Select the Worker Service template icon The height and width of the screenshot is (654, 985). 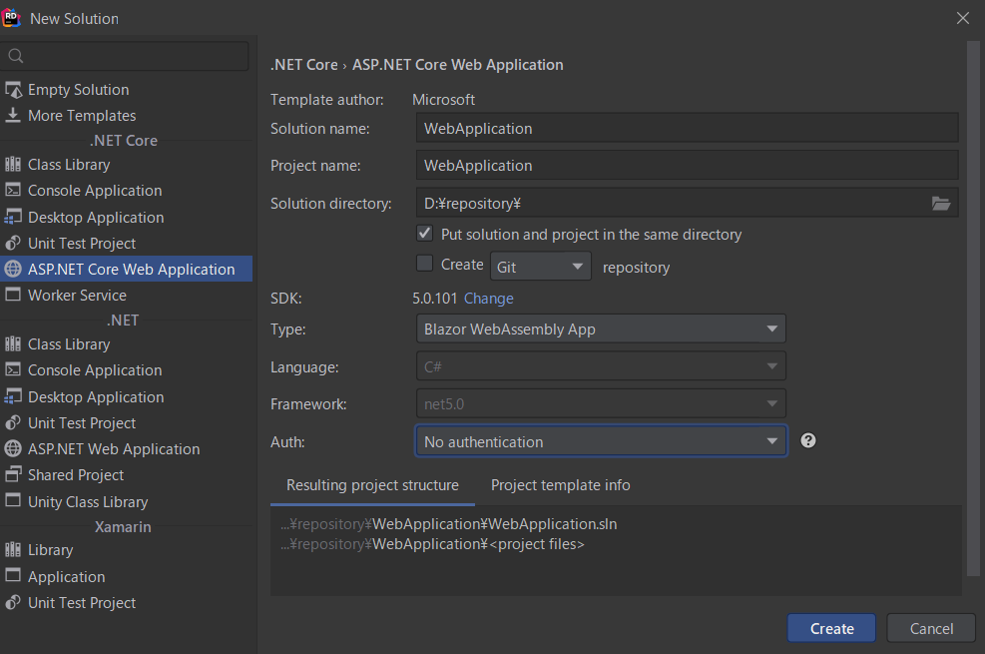coord(13,296)
